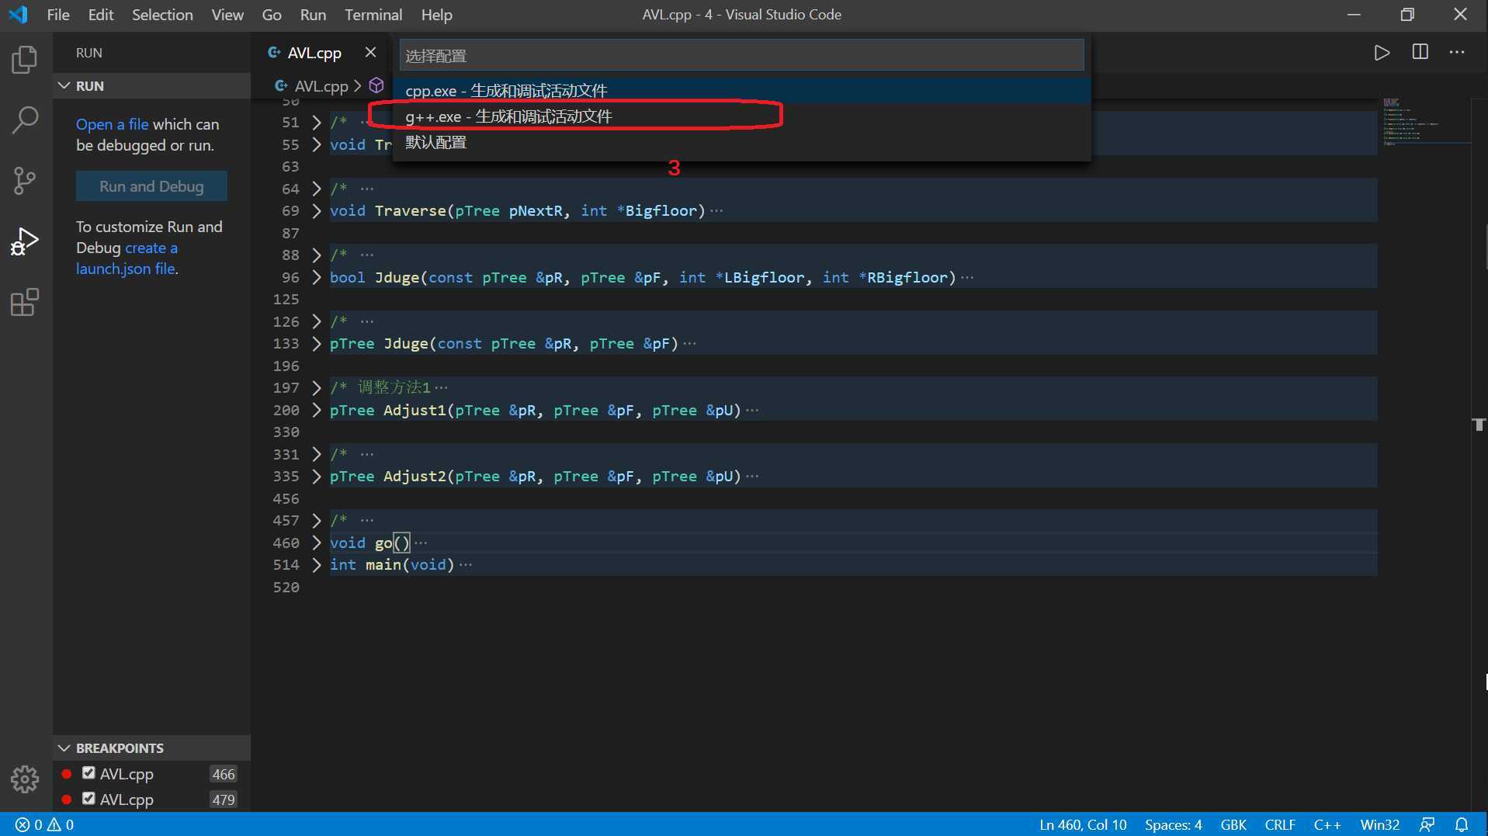Expand folded main function at line 514
1488x836 pixels.
point(316,564)
